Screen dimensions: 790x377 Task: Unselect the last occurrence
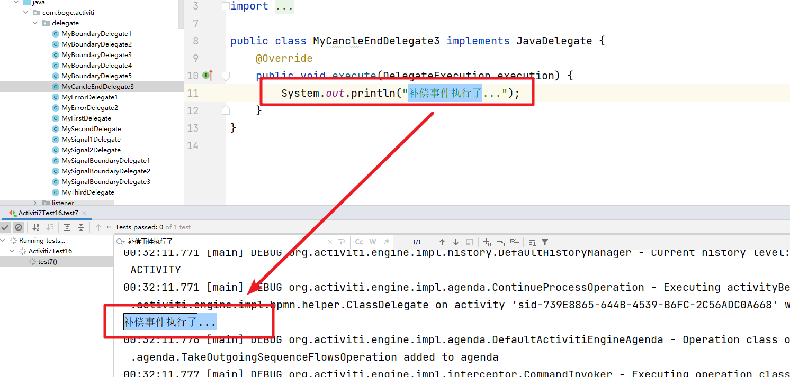[501, 242]
